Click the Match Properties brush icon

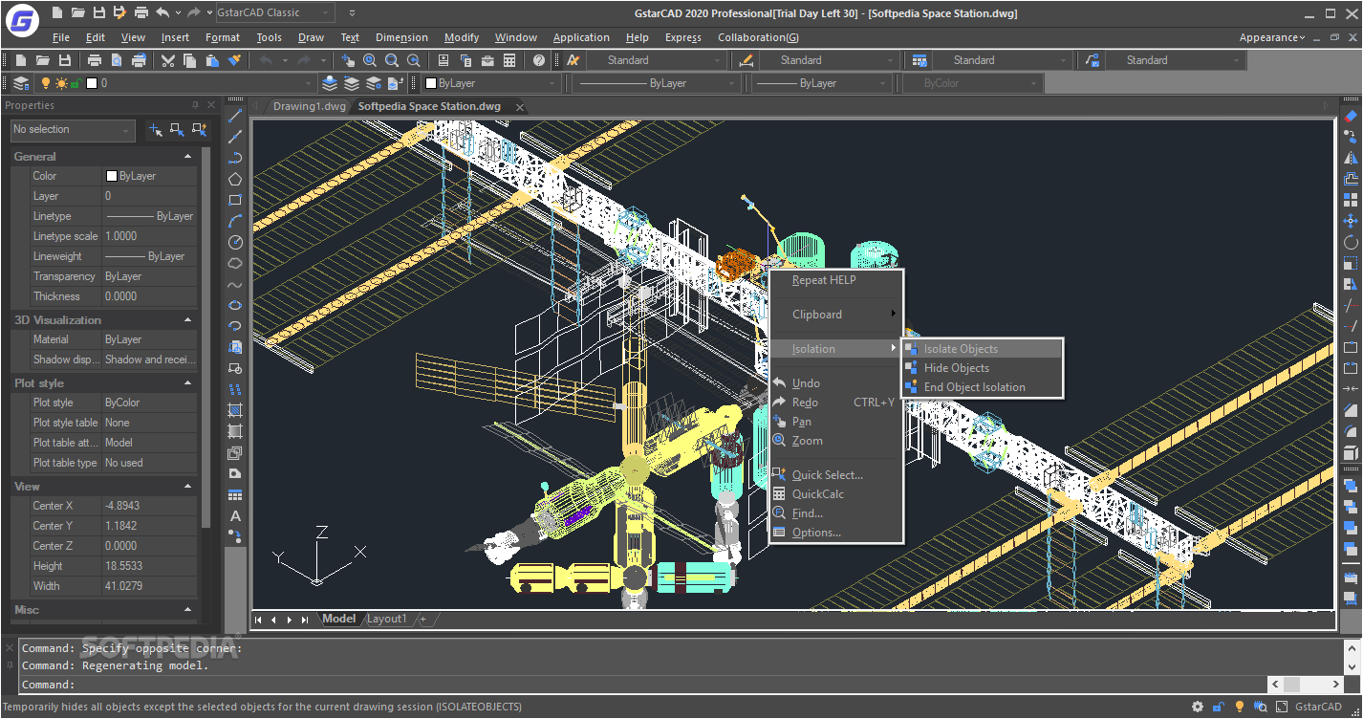tap(235, 60)
